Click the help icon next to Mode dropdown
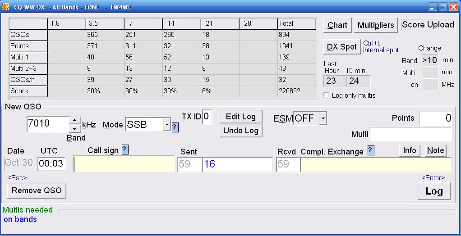Viewport: 461px width, 236px height. (x=175, y=127)
